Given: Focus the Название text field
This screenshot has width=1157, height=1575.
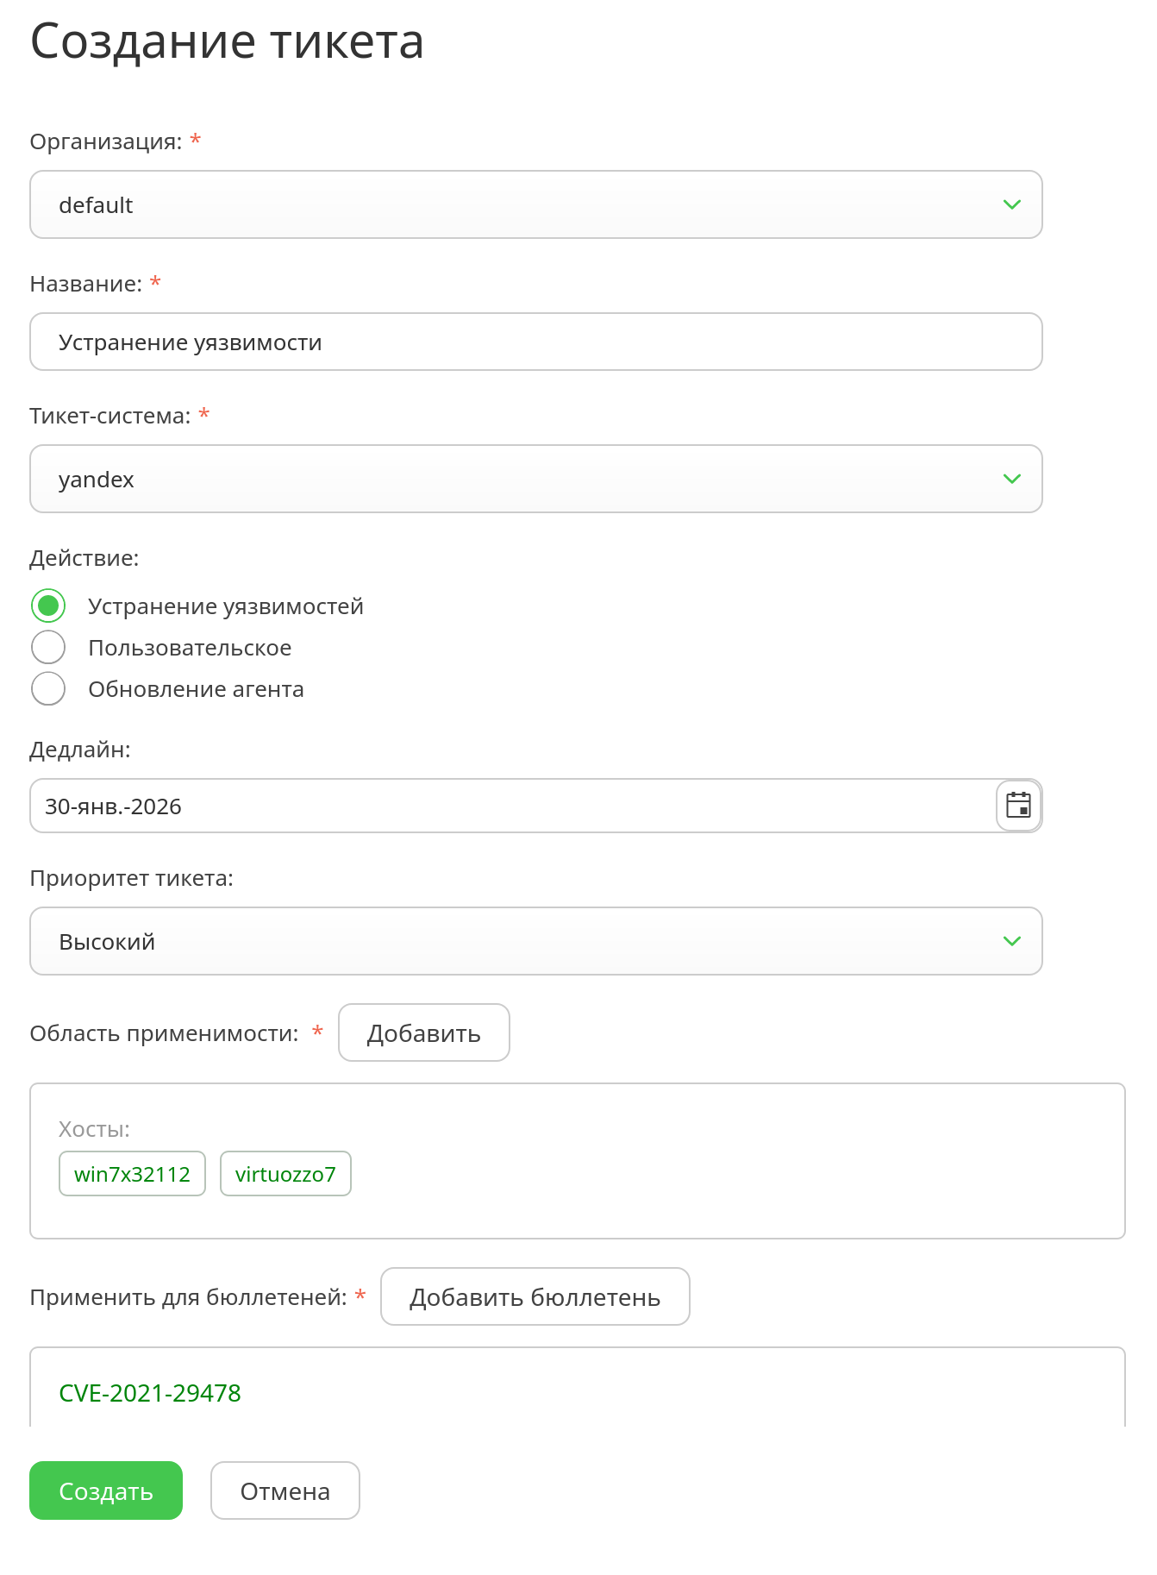Looking at the screenshot, I should [535, 342].
